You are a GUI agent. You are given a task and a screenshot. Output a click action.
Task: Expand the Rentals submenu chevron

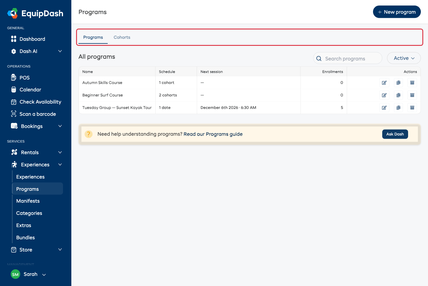60,152
